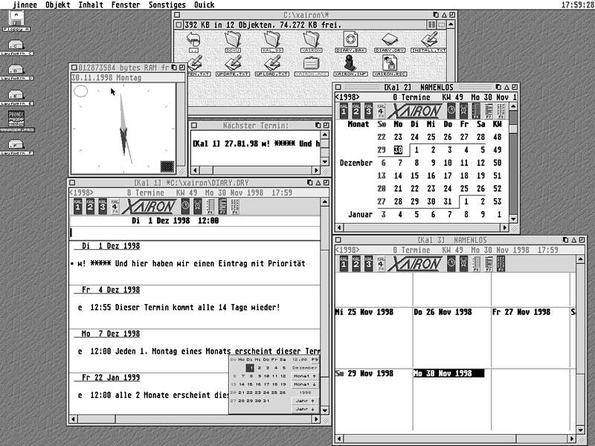The width and height of the screenshot is (595, 446).
Task: Click <1998> year selector in Kal 2 window
Action: point(347,97)
